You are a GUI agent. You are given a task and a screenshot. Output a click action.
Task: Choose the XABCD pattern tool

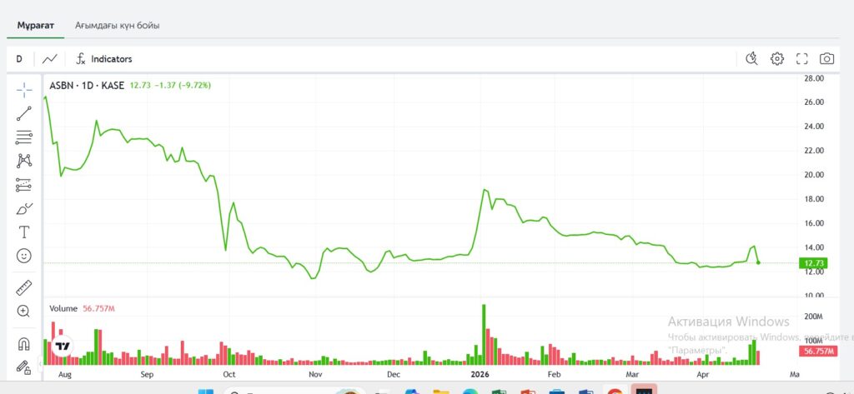[24, 161]
